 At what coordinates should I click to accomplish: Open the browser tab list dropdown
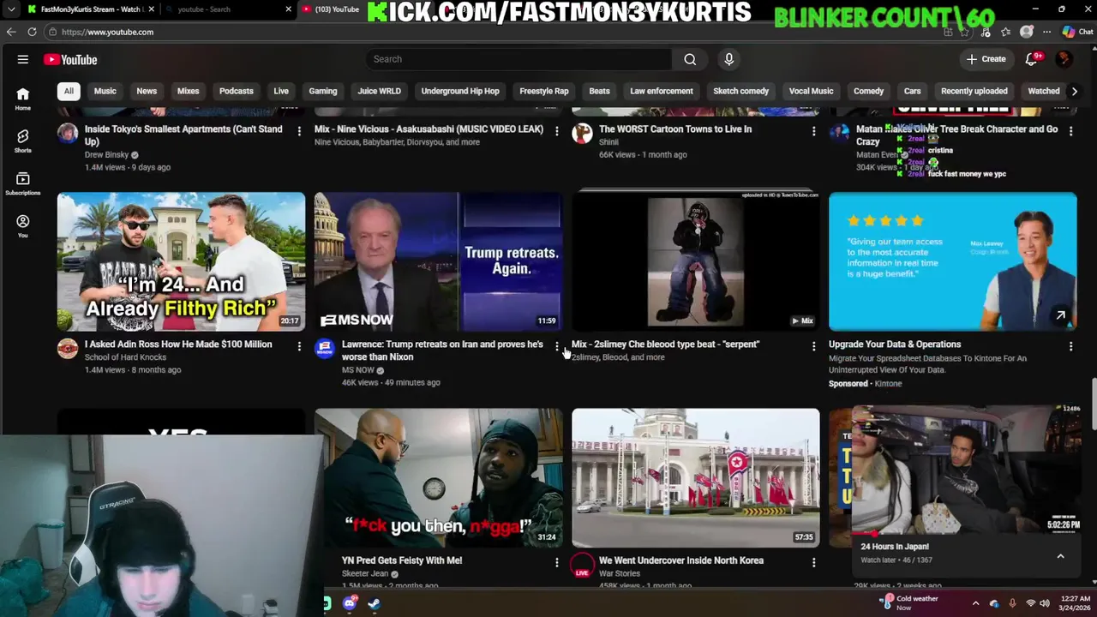11,9
